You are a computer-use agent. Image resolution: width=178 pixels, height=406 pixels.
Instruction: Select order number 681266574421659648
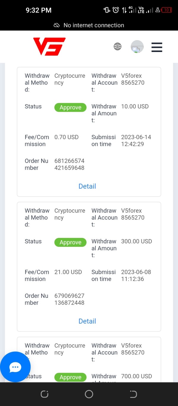69,164
